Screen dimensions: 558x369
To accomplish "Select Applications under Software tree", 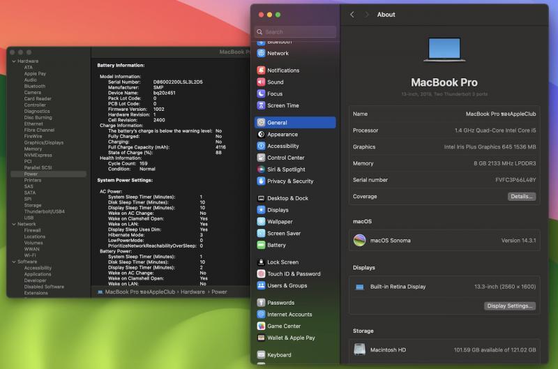I will 38,274.
